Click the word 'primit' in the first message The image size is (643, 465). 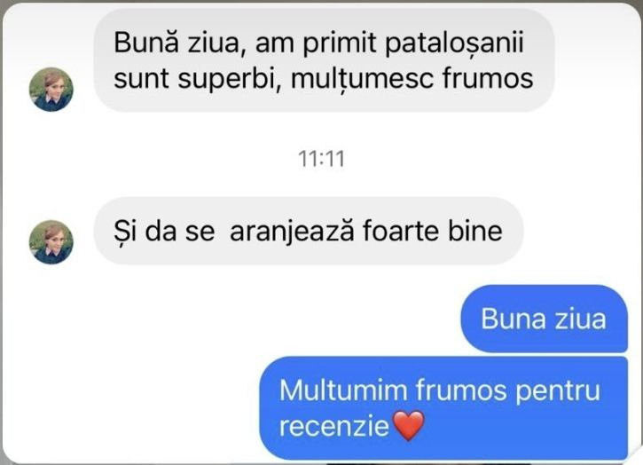(340, 43)
